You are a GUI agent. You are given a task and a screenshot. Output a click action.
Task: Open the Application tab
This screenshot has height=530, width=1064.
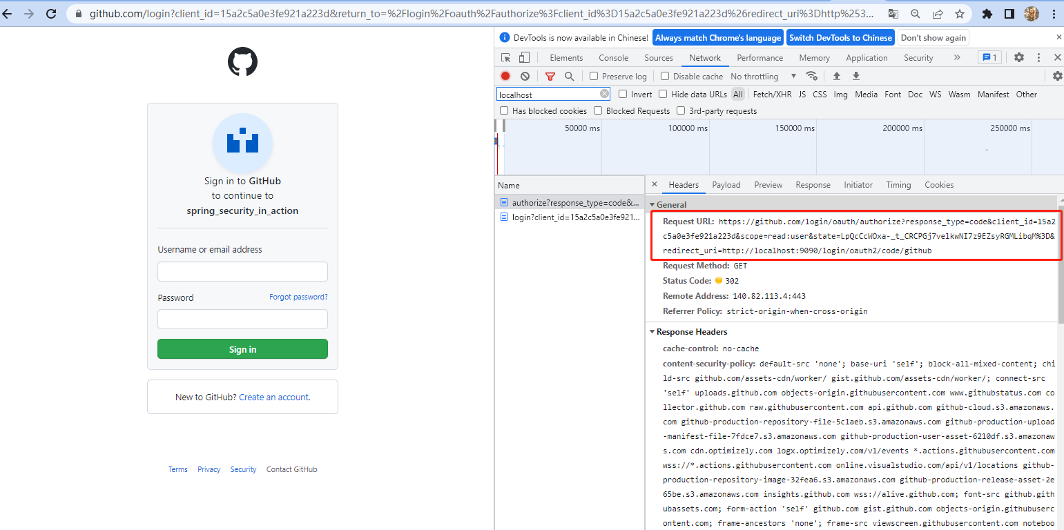point(867,58)
